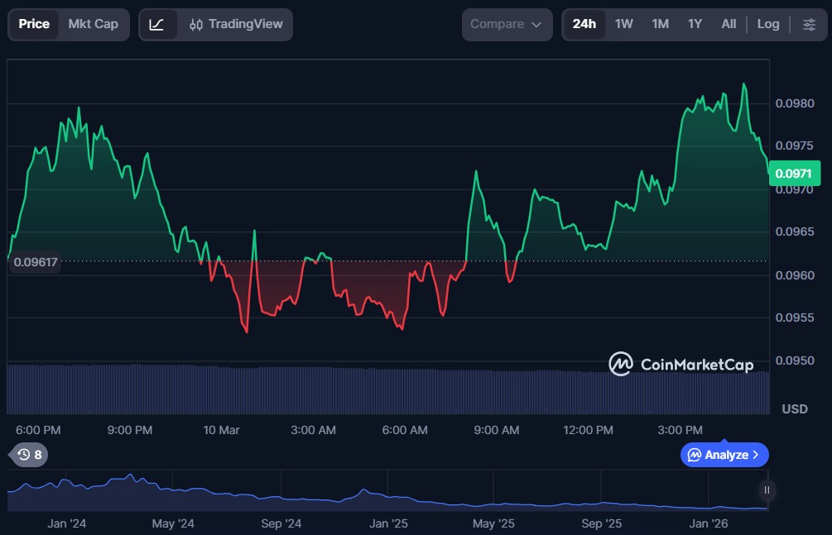Open the Mkt Cap tab
832x535 pixels.
tap(93, 25)
